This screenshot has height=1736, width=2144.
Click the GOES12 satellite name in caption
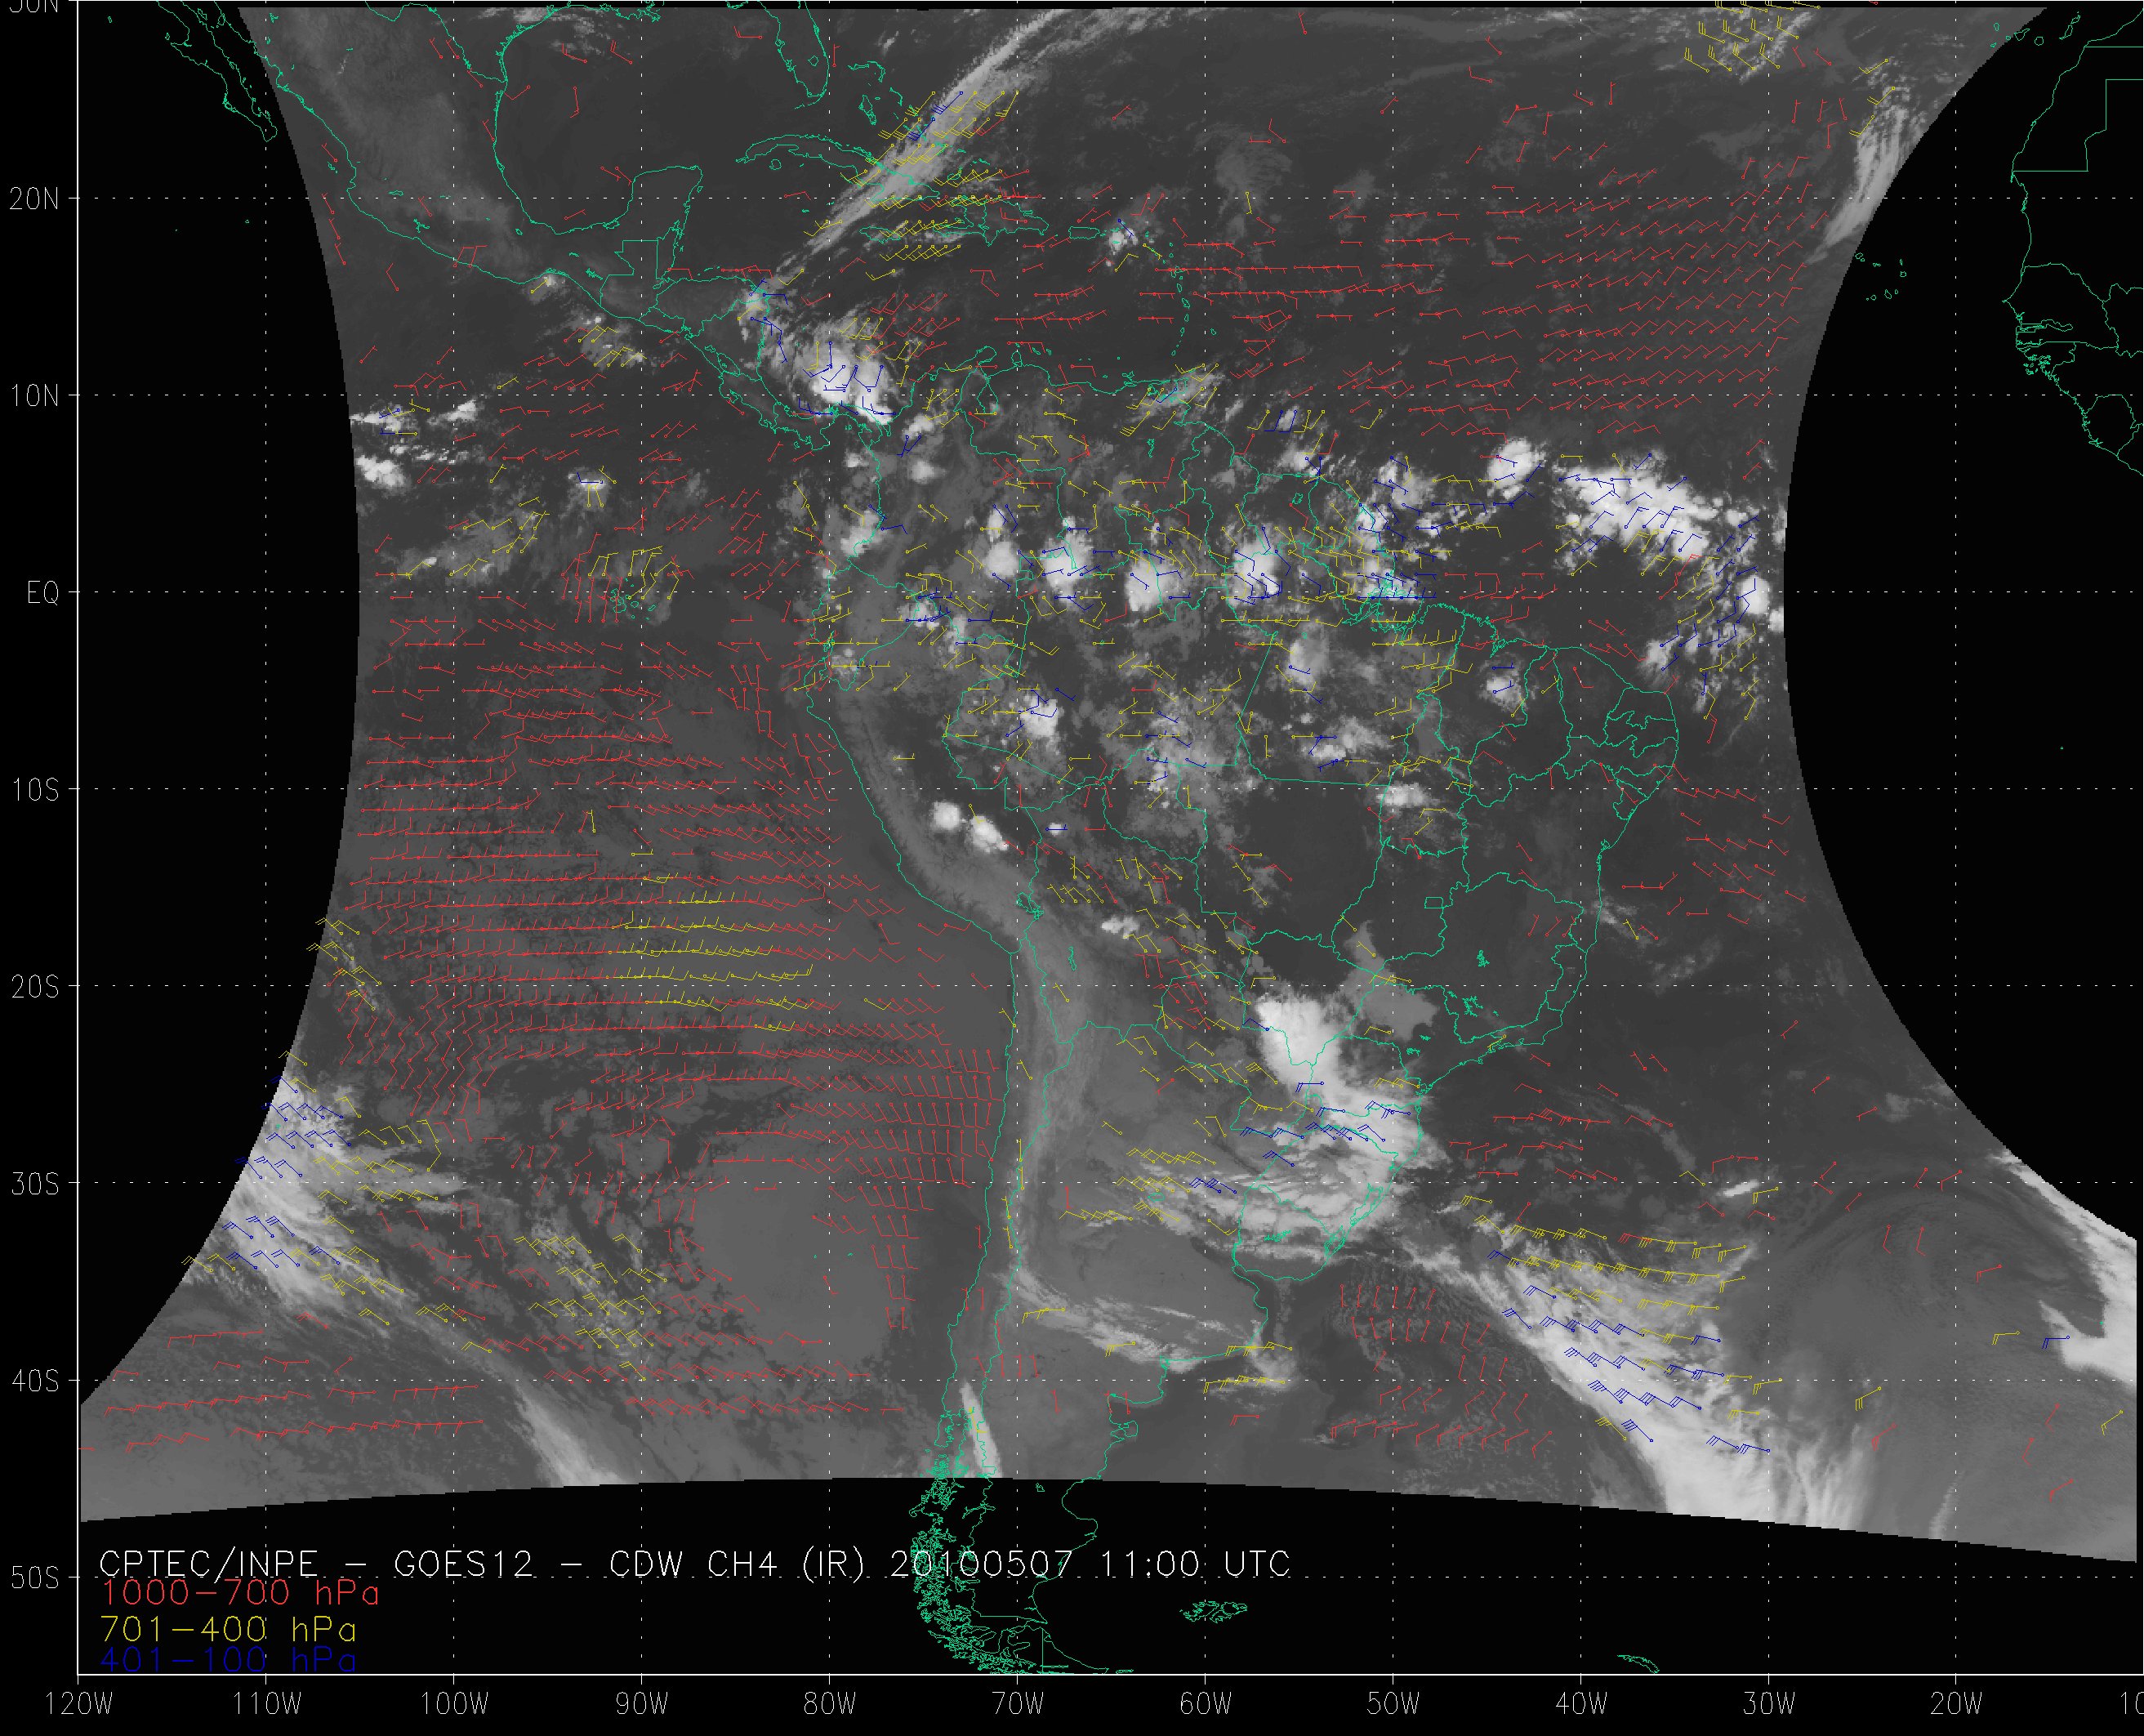464,1564
